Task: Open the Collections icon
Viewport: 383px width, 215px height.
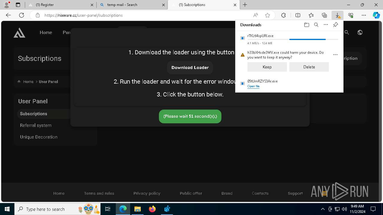Action: coord(324,15)
